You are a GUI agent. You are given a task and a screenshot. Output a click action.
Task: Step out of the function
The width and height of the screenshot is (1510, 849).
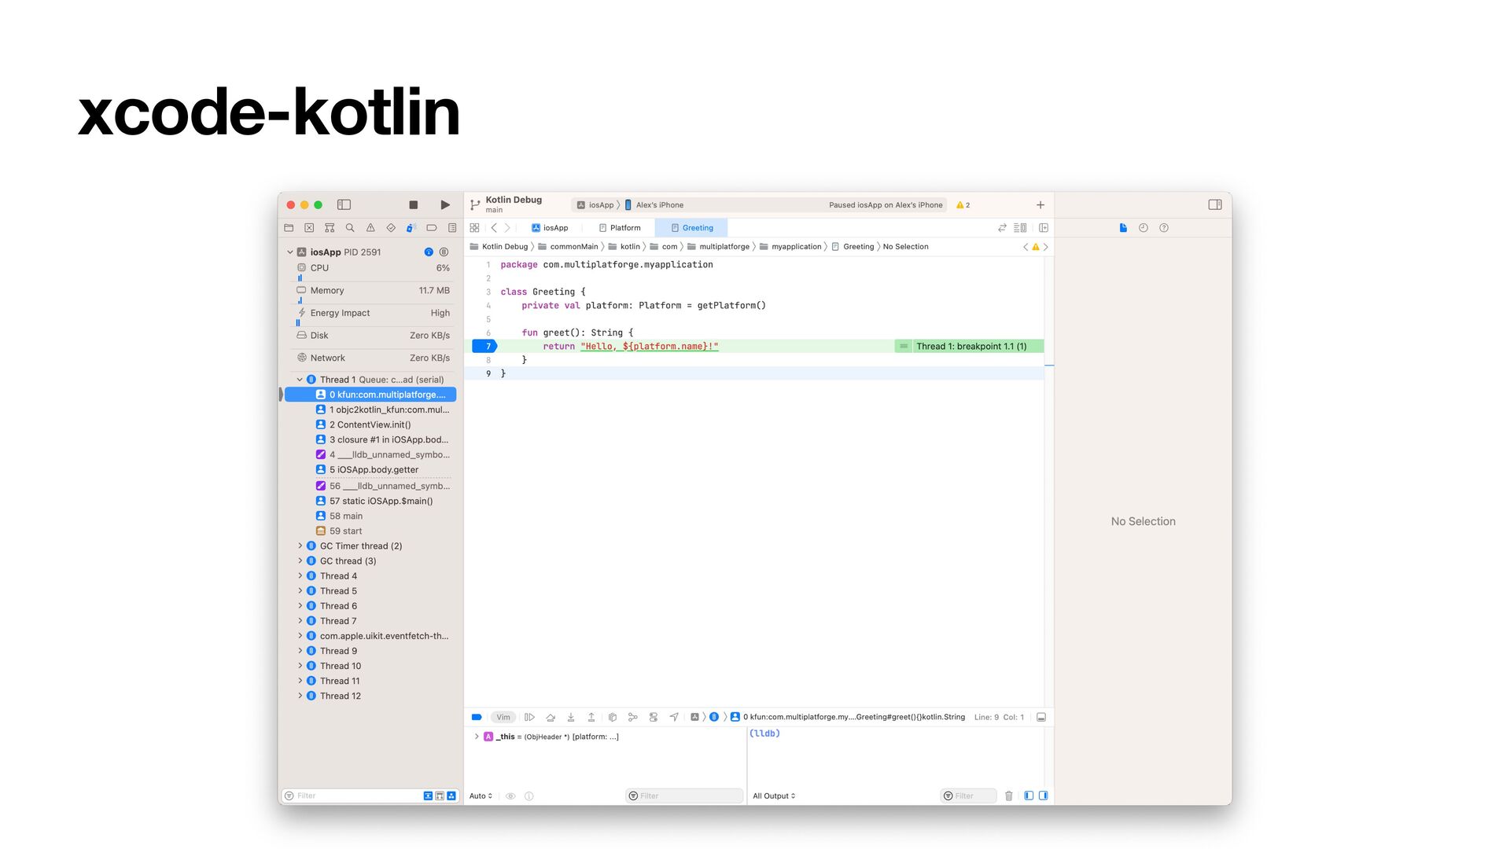(591, 718)
